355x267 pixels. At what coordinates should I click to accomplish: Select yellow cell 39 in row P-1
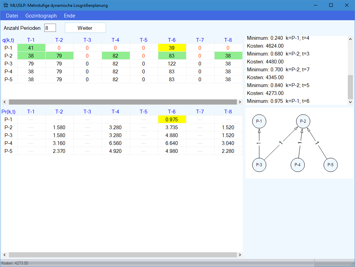[172, 48]
